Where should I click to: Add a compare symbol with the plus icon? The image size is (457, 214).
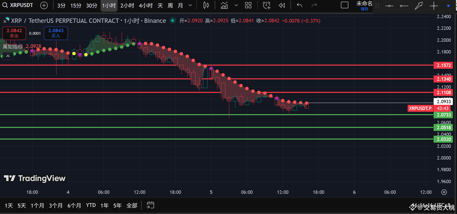tap(44, 5)
